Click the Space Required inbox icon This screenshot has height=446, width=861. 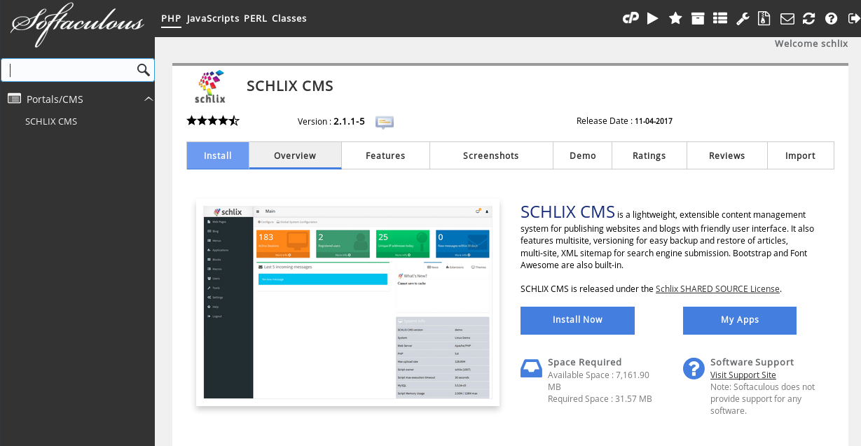click(531, 368)
